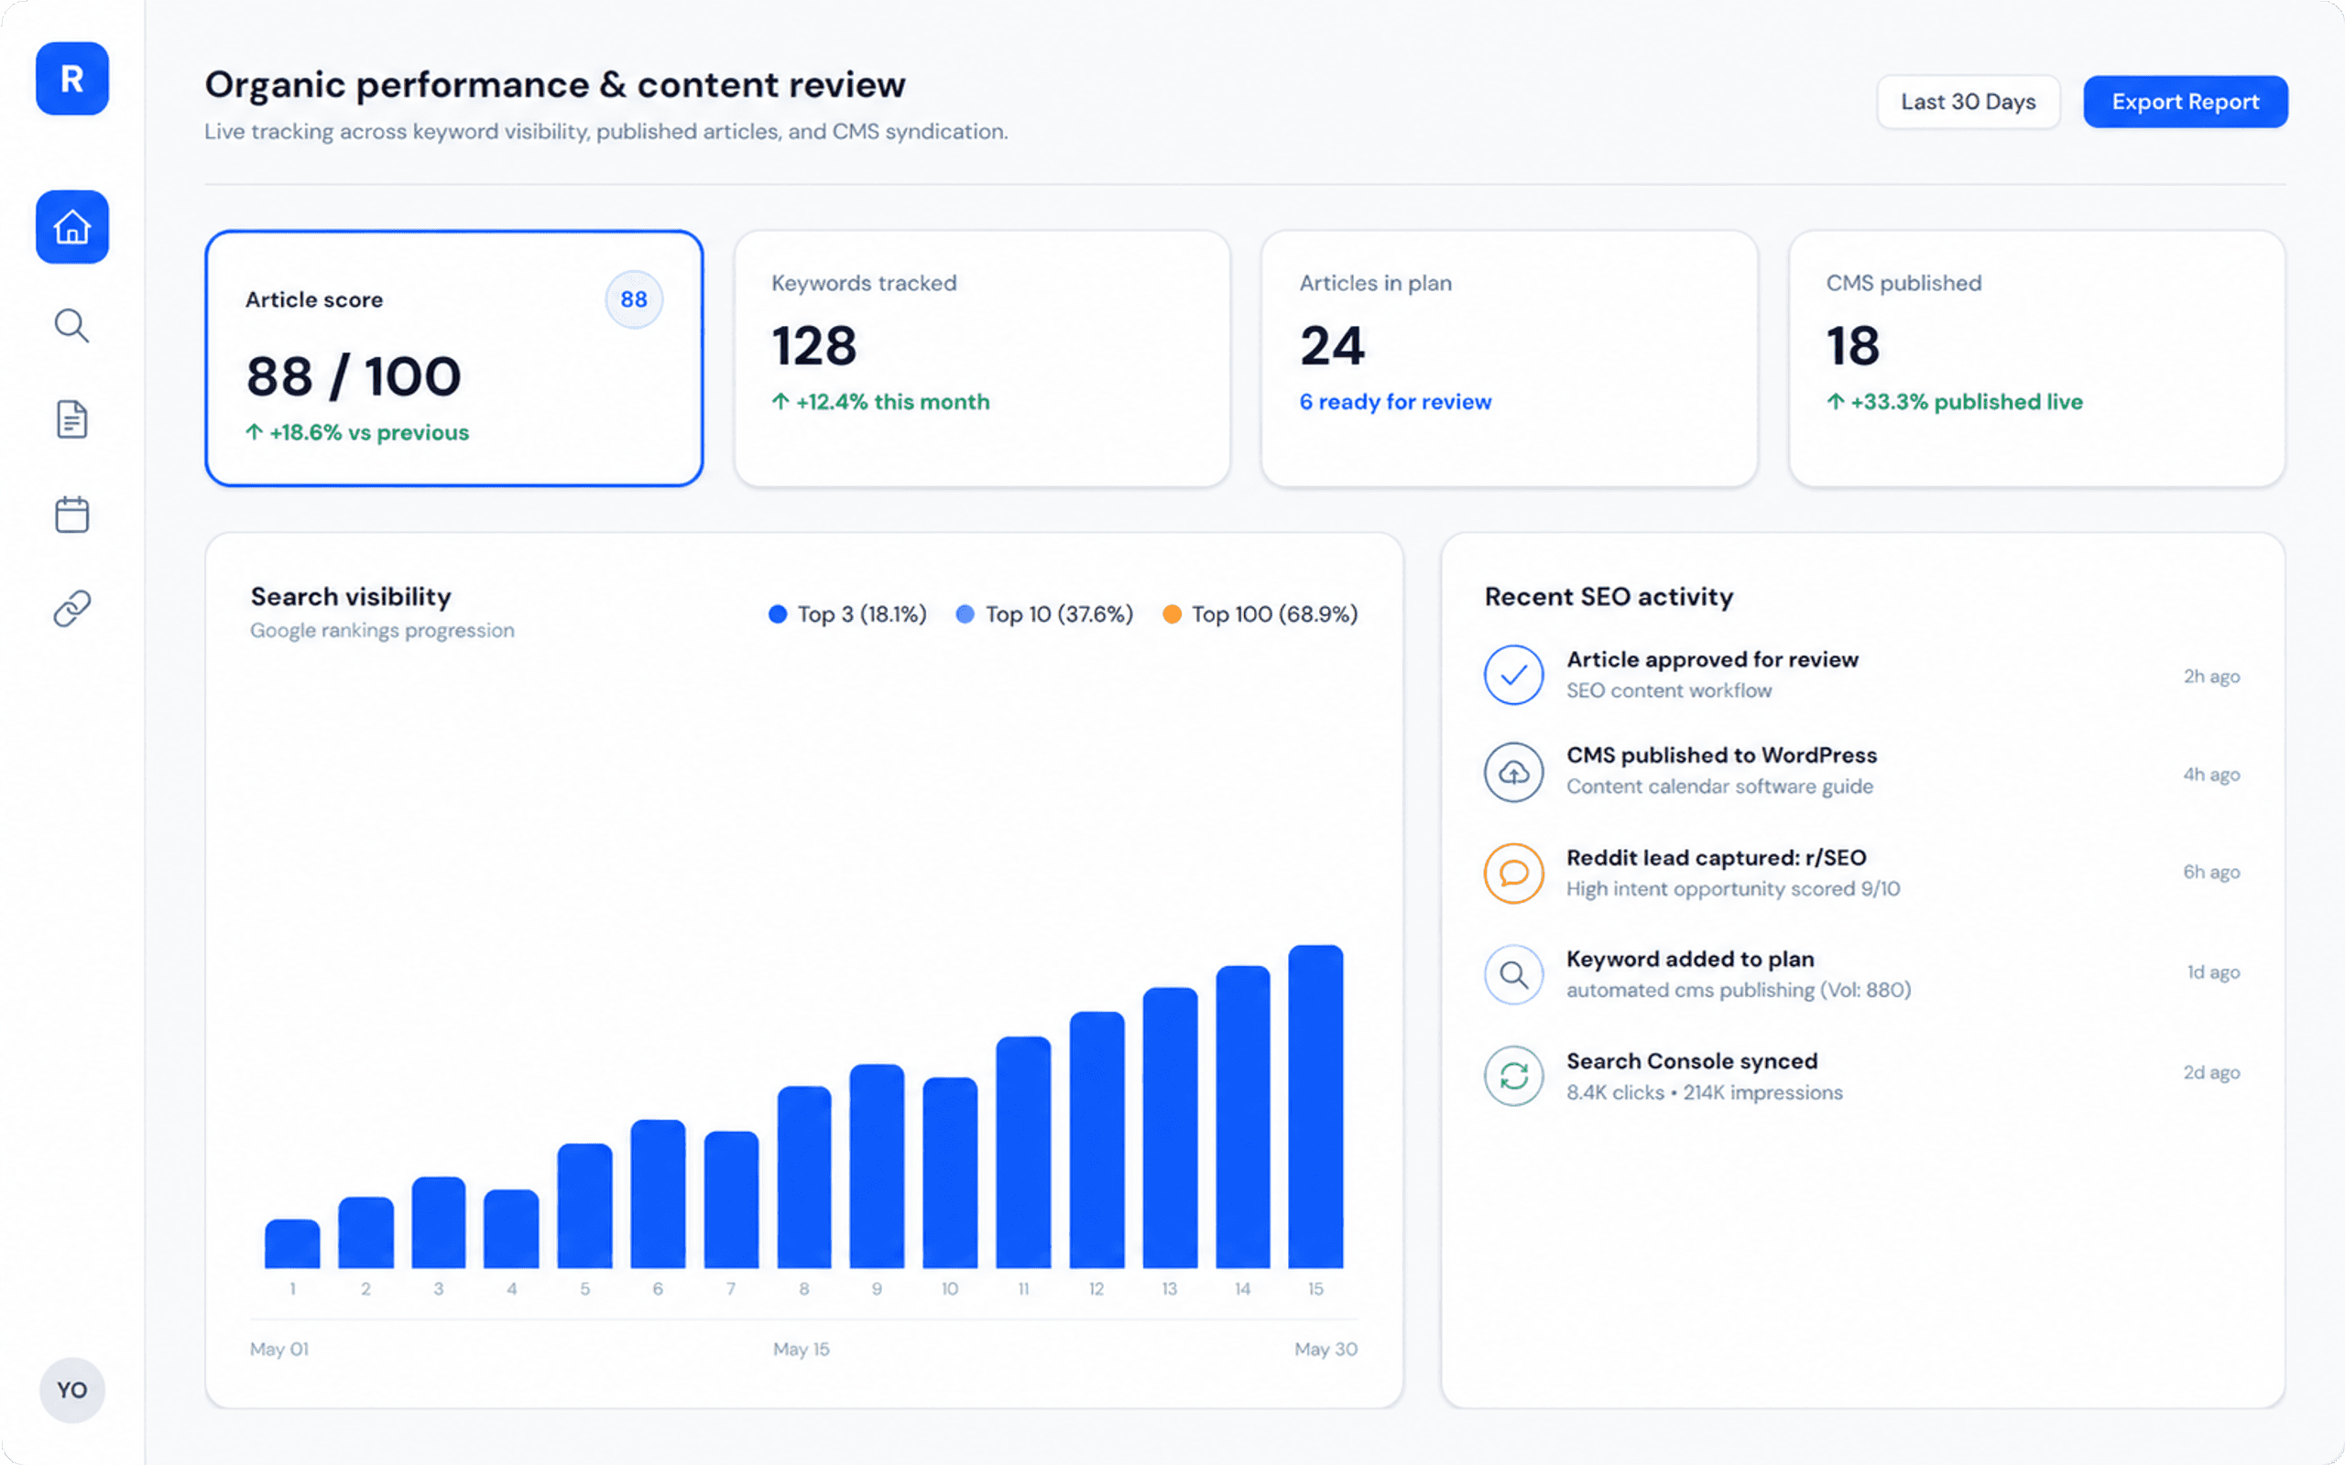Select the Article score card
The image size is (2345, 1465).
point(453,359)
